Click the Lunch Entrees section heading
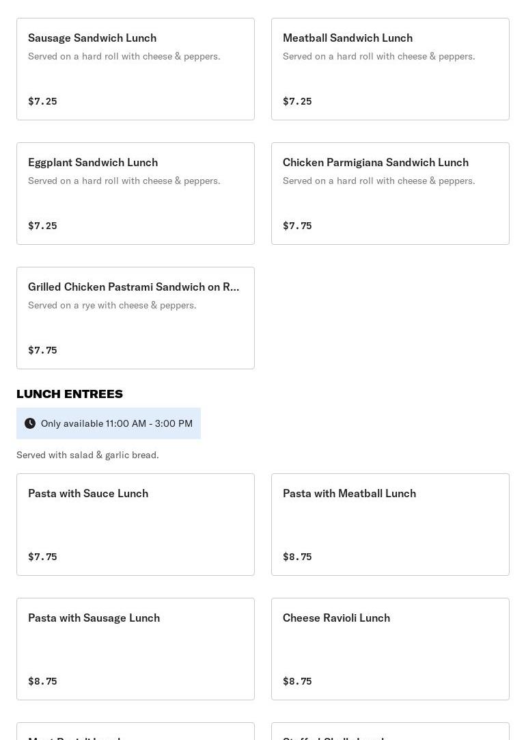Screen dimensions: 526x740 click(70, 394)
